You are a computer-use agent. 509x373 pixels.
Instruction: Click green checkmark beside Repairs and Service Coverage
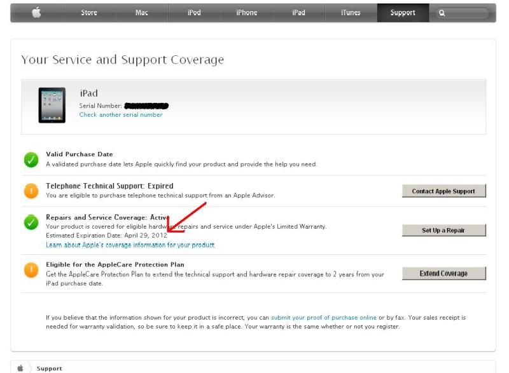pos(31,222)
